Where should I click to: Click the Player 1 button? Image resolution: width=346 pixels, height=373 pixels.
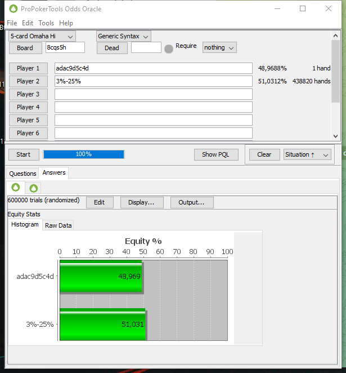pyautogui.click(x=28, y=68)
